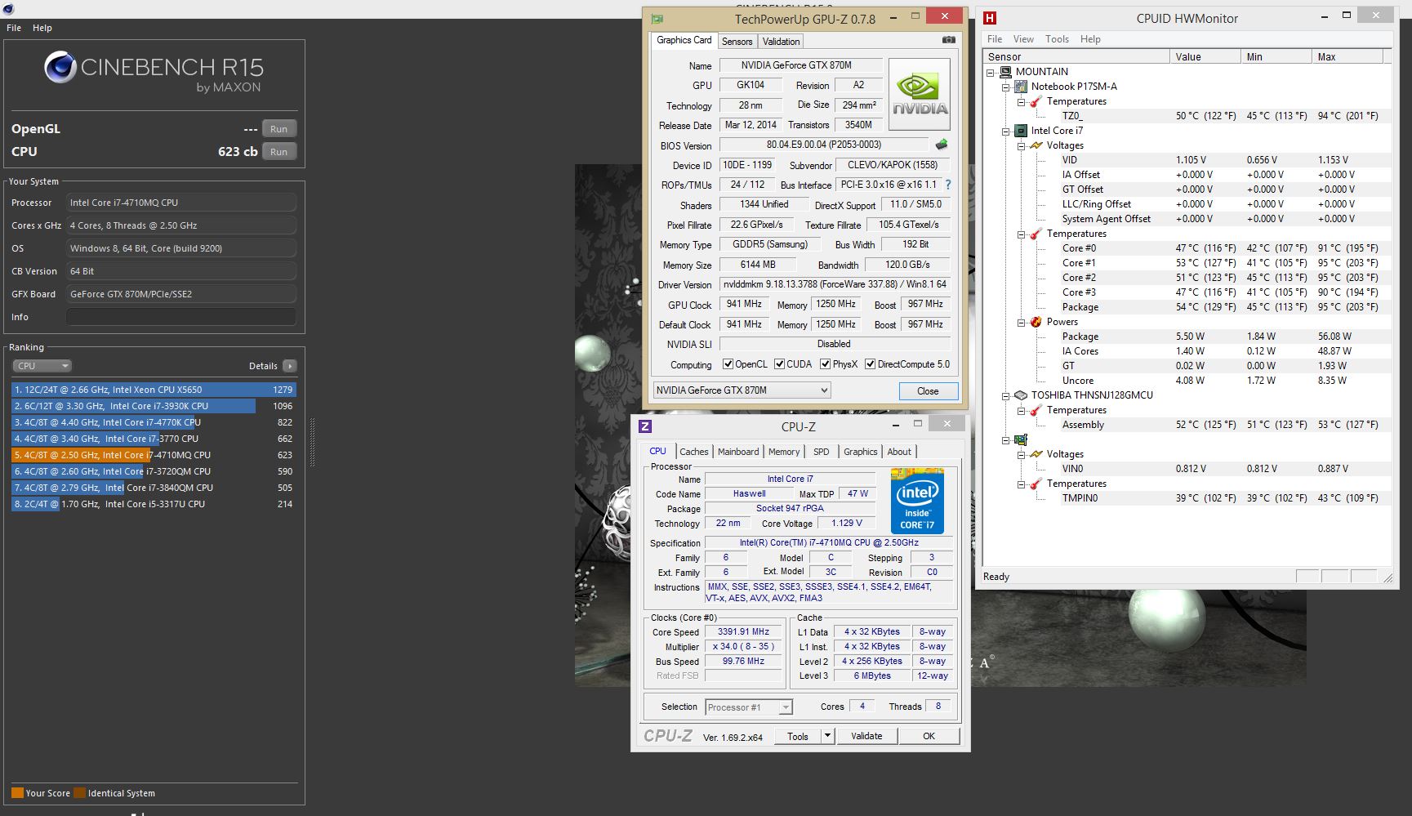Viewport: 1412px width, 816px height.
Task: Click the GPU-Z screenshot camera icon
Action: (948, 40)
